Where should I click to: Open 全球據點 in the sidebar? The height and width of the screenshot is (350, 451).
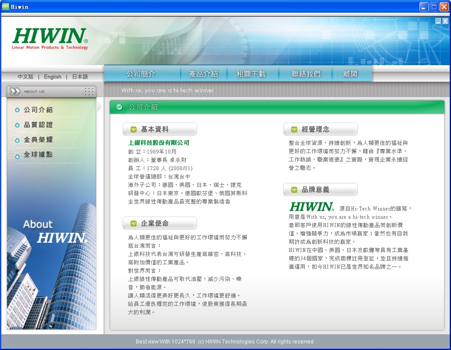pos(38,154)
